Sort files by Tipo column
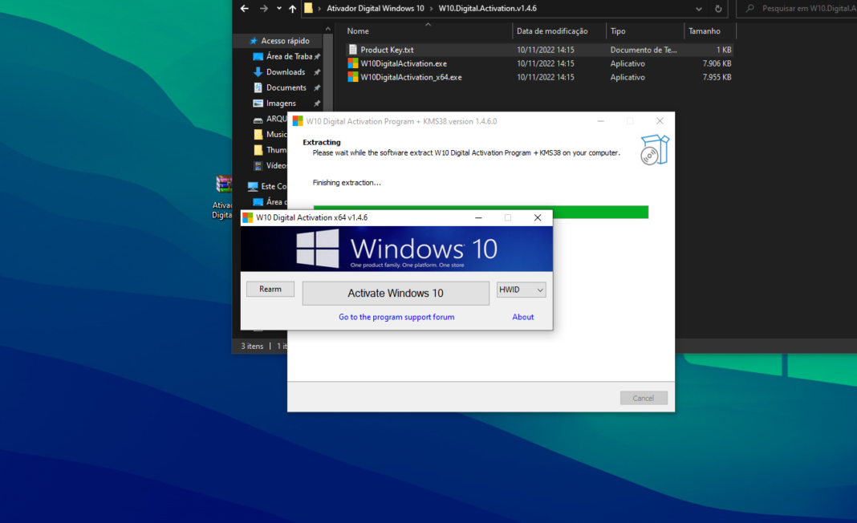This screenshot has height=523, width=857. [x=618, y=31]
